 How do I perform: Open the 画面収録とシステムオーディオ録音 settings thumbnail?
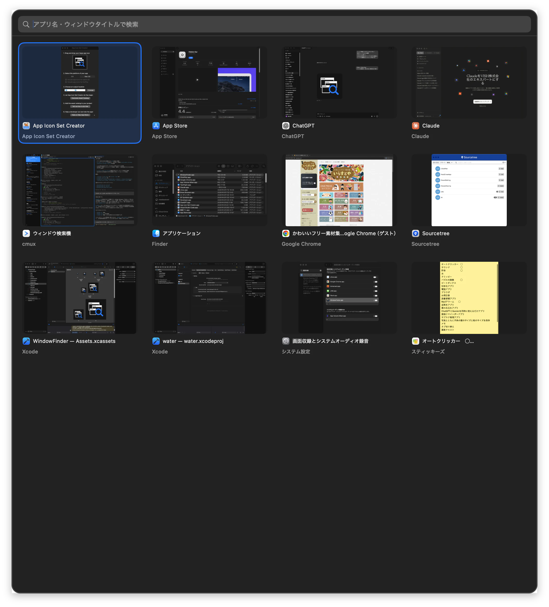pos(339,298)
